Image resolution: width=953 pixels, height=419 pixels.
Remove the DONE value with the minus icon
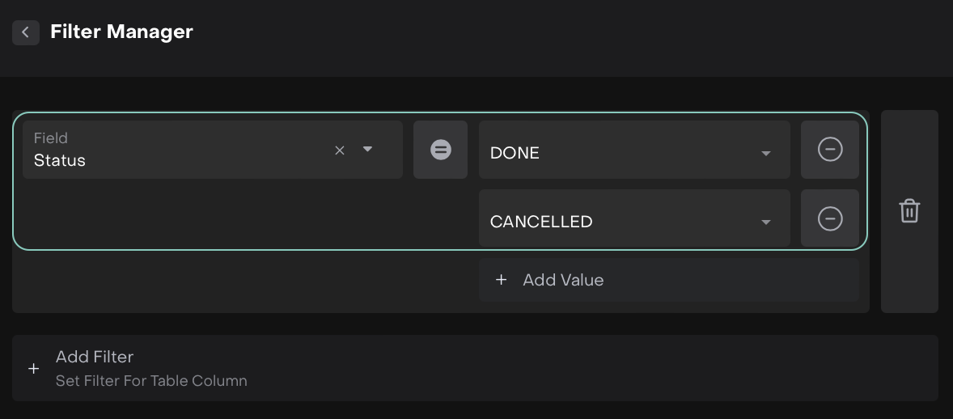(830, 150)
